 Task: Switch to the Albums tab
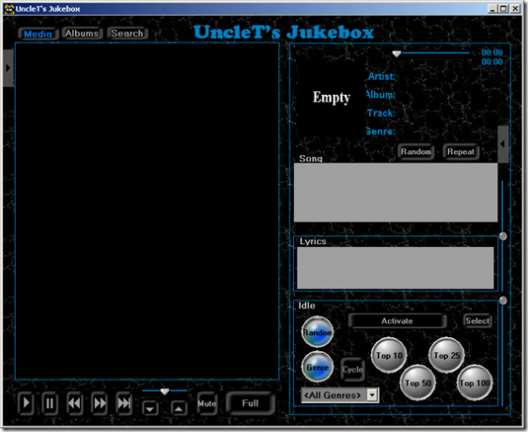coord(82,33)
